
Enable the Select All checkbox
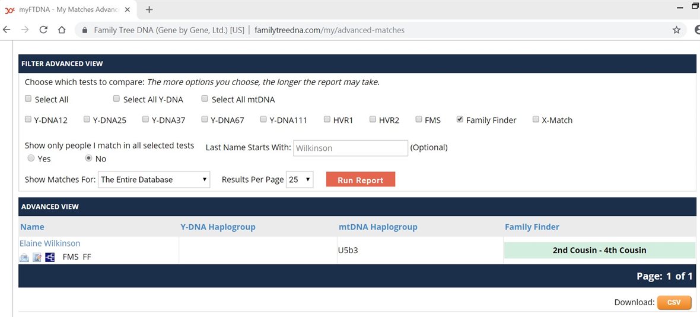pyautogui.click(x=28, y=99)
